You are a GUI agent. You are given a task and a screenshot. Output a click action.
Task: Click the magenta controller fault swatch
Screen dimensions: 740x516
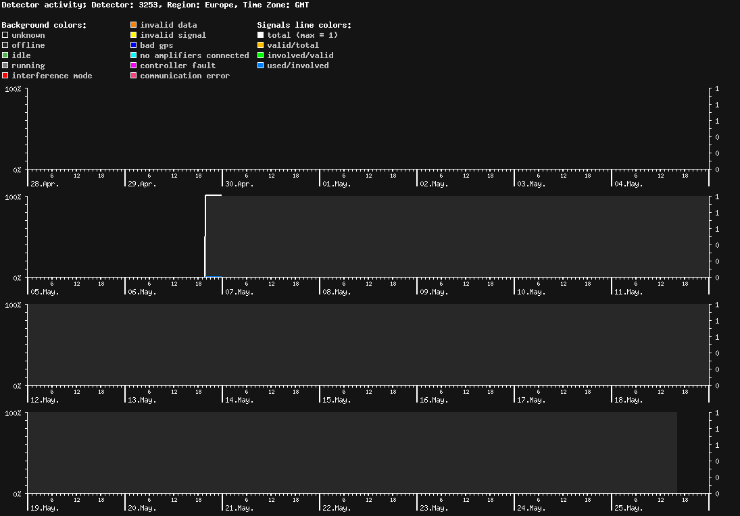[x=134, y=66]
